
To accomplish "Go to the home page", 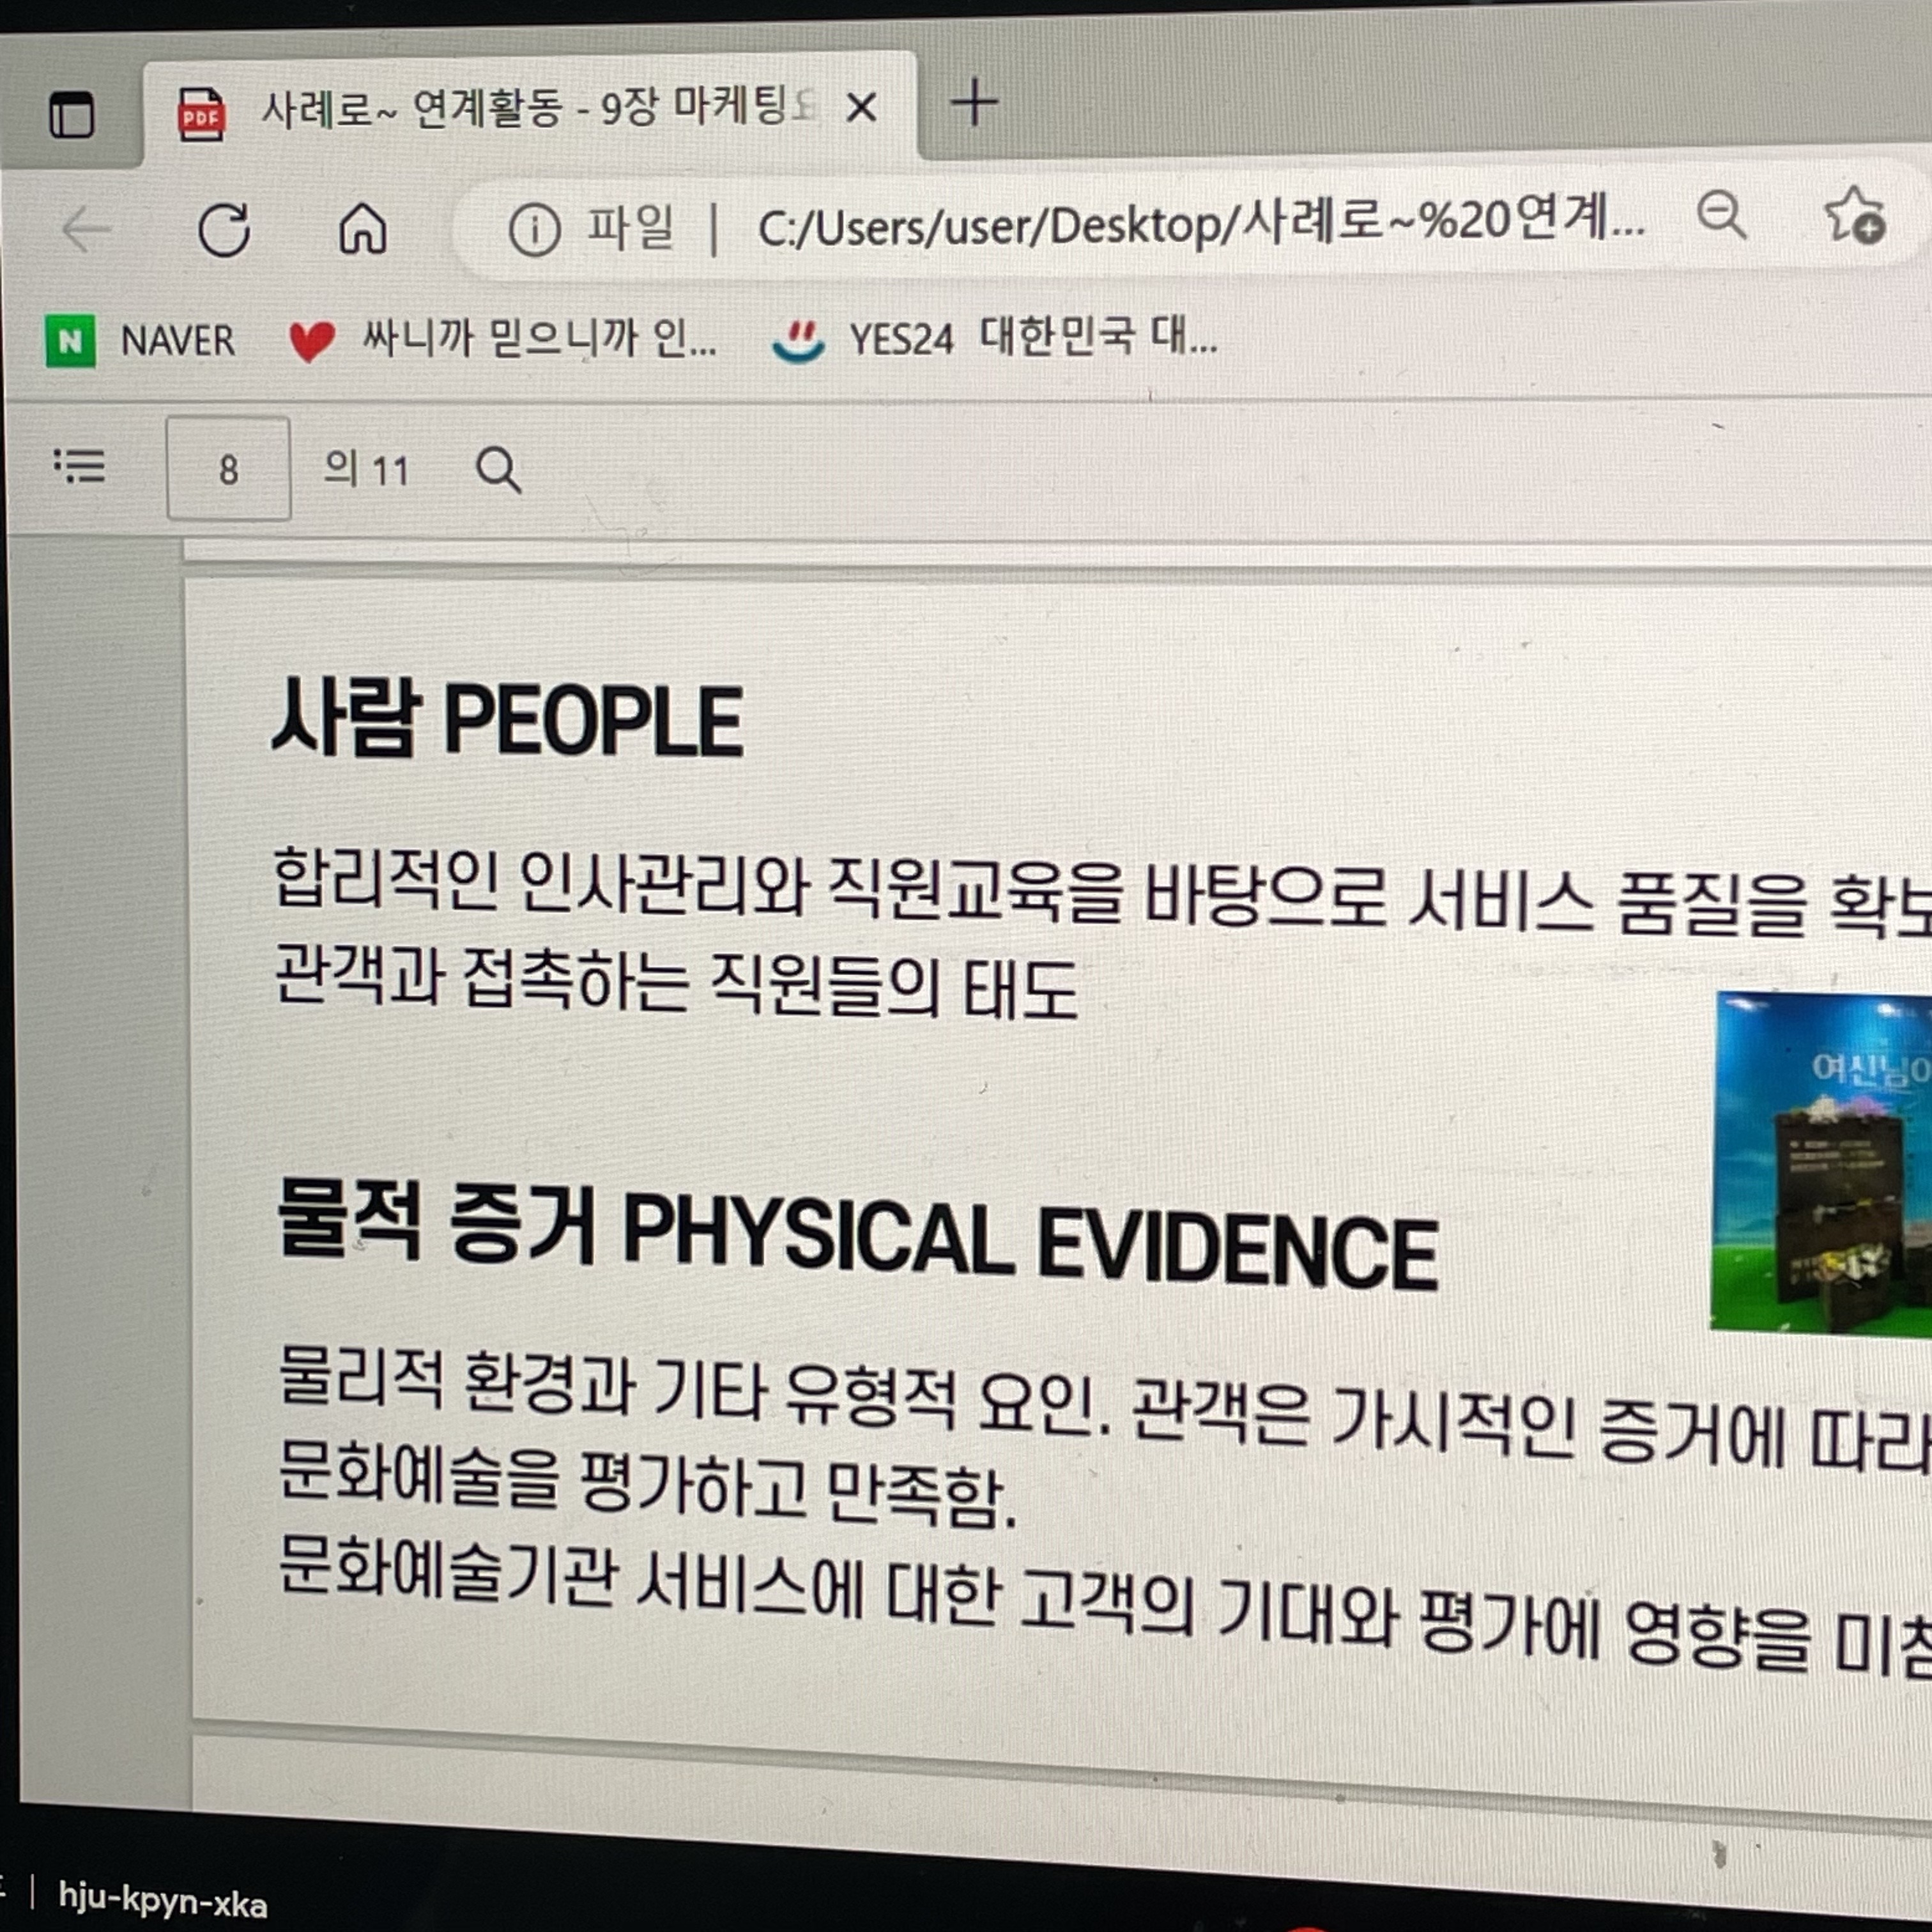I will 362,229.
